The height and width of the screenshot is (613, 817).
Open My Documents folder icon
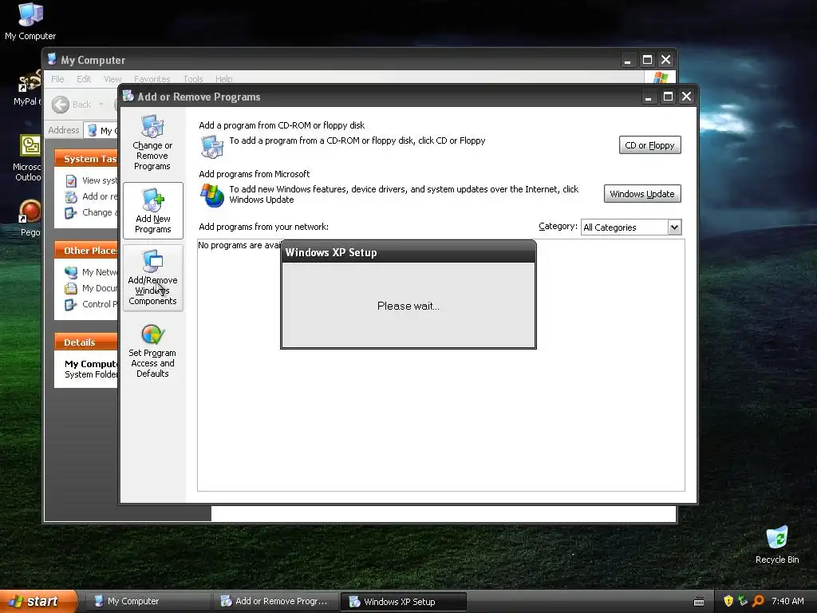tap(71, 288)
